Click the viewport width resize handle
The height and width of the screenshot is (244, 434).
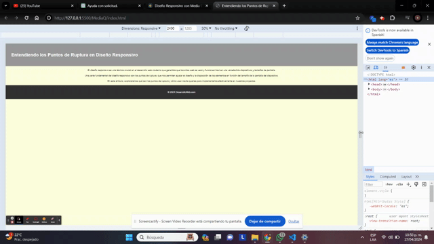360,134
